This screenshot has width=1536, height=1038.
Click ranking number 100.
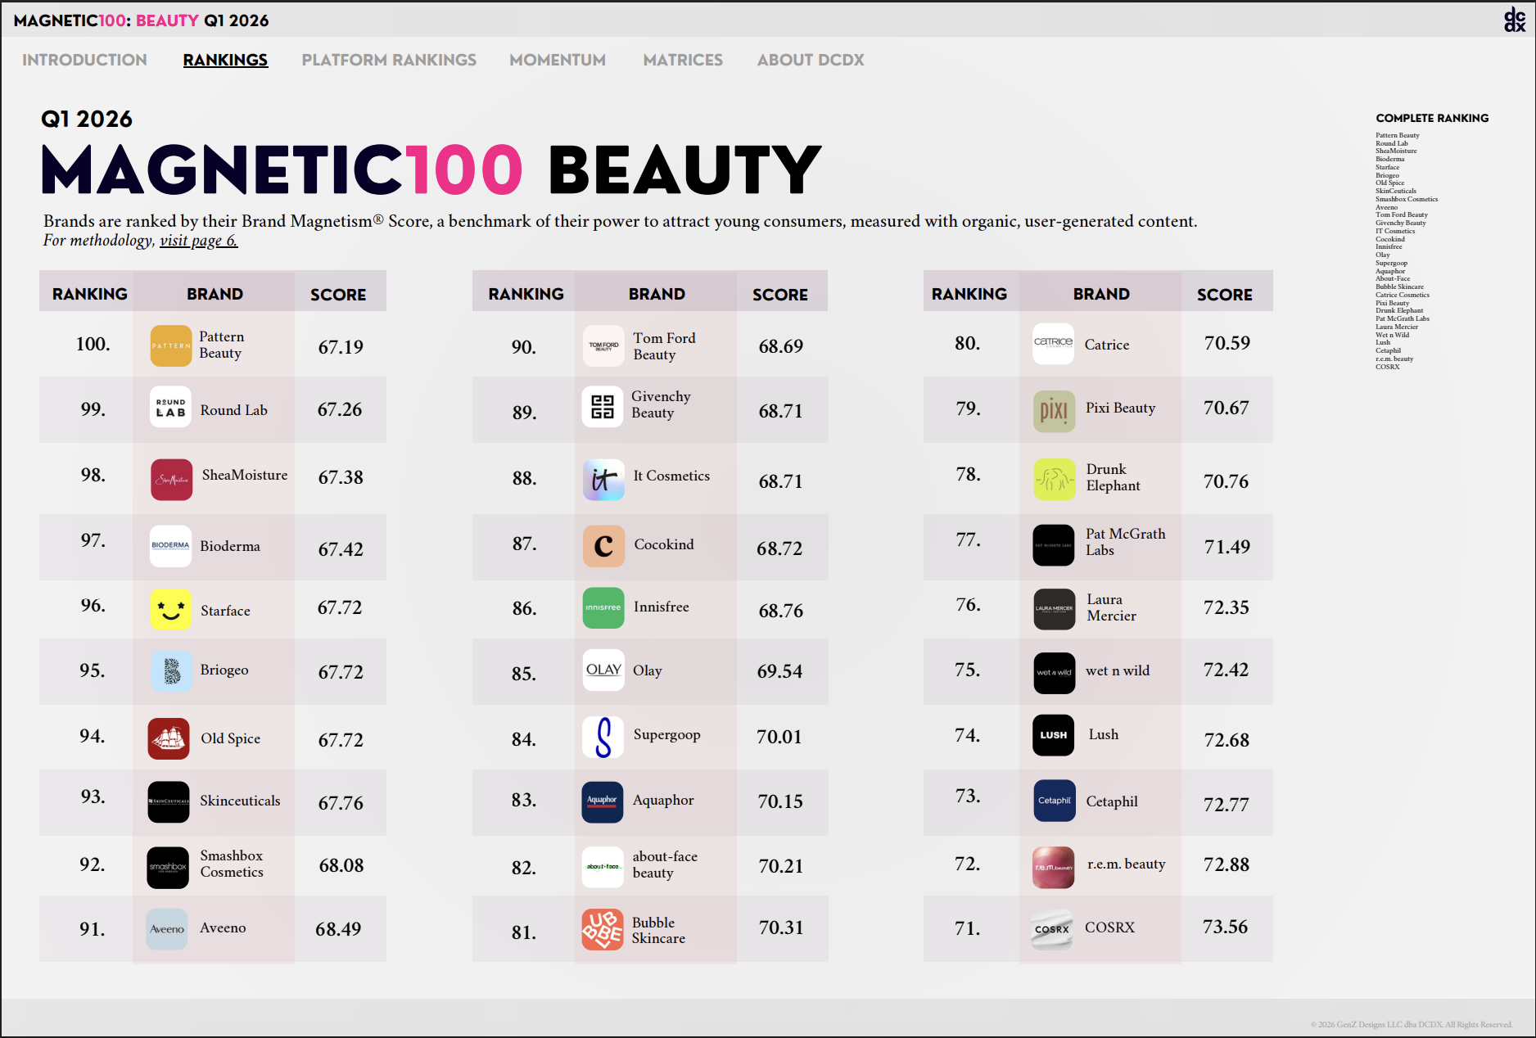(93, 344)
